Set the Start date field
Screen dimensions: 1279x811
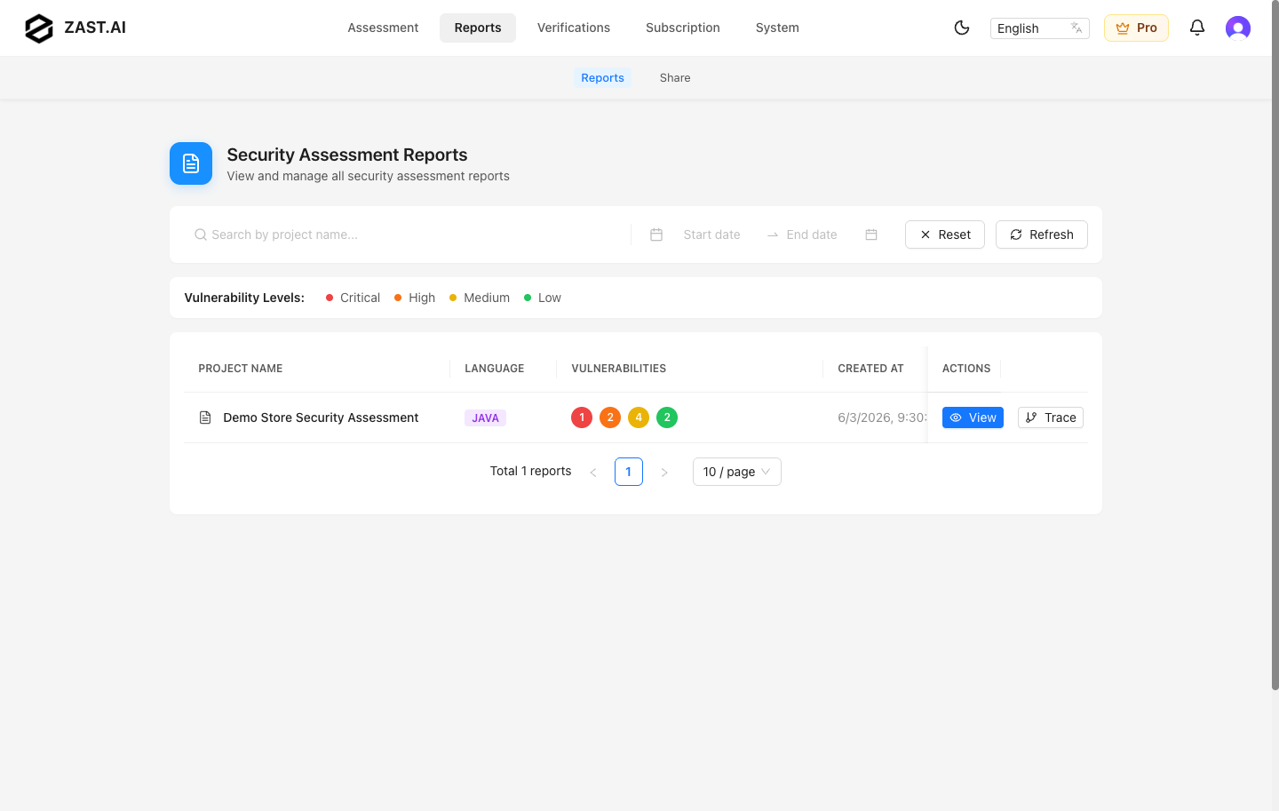[712, 235]
